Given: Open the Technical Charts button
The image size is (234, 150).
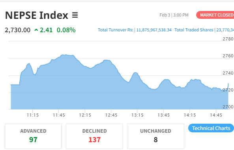Looking at the screenshot, I should (211, 128).
